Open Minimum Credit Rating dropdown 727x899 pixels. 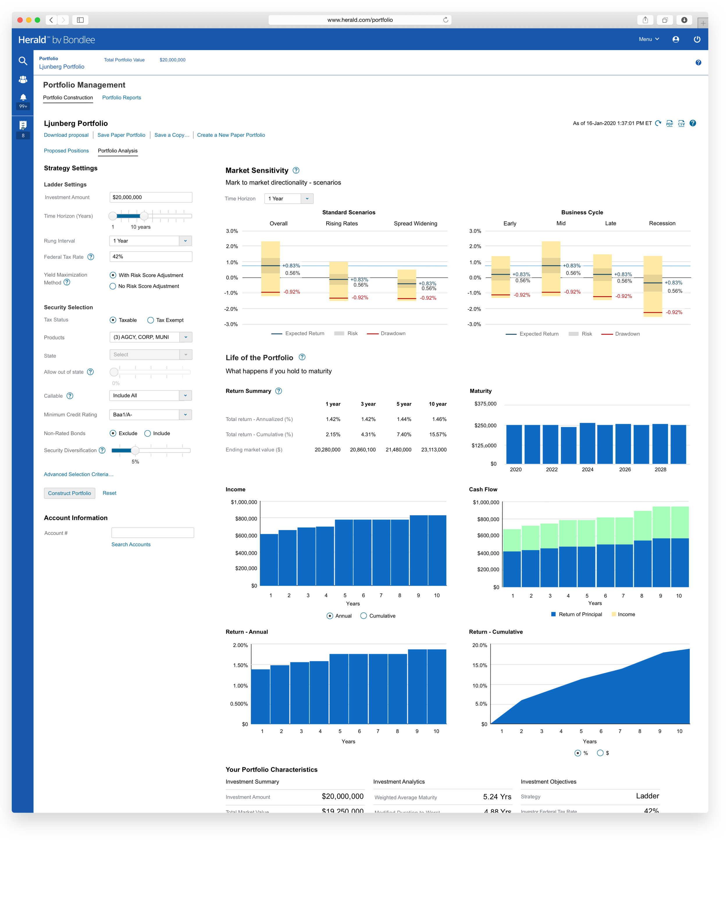coord(186,415)
